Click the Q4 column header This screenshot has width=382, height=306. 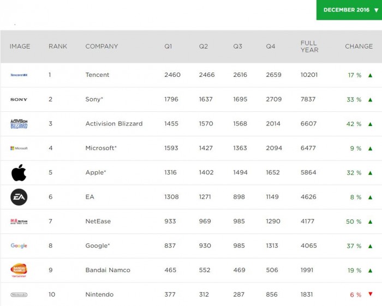pos(271,46)
